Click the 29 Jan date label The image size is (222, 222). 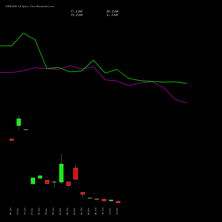point(46,211)
